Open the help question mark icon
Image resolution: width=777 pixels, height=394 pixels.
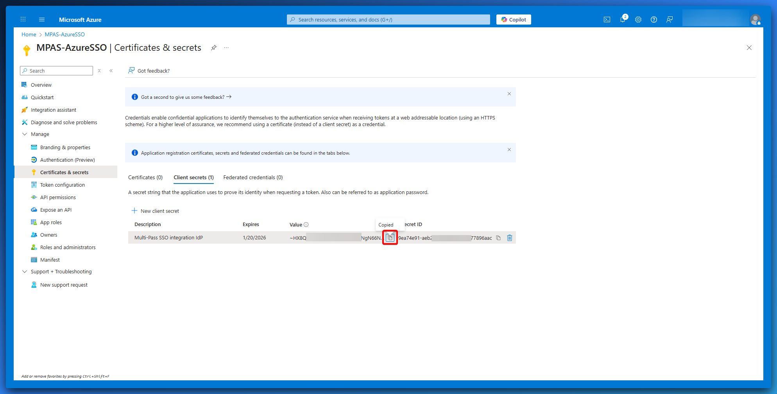click(654, 20)
